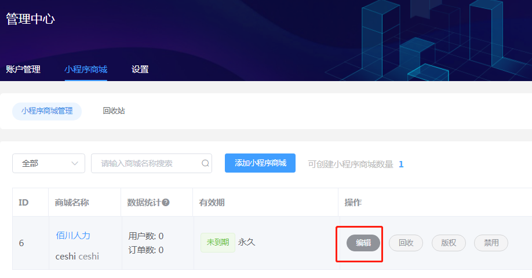Viewport: 532px width, 278px height.
Task: Open the 账户管理 tab
Action: [x=23, y=69]
